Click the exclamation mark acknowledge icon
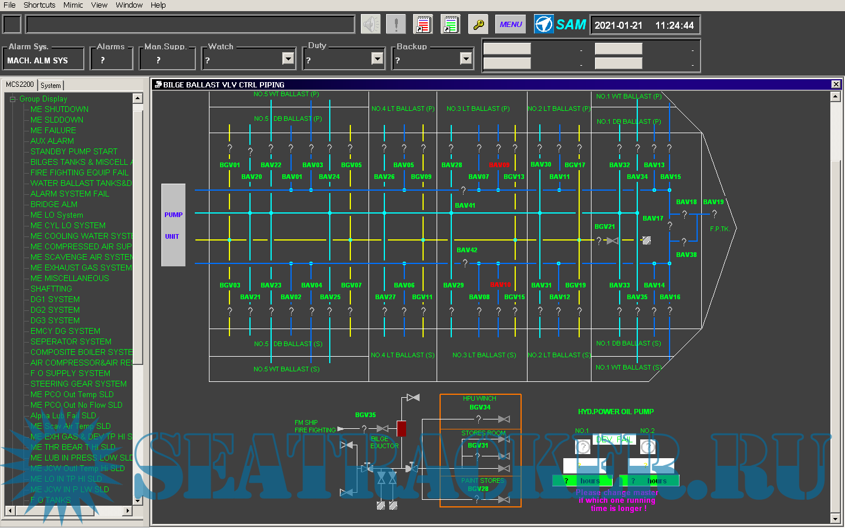This screenshot has height=528, width=845. [396, 25]
